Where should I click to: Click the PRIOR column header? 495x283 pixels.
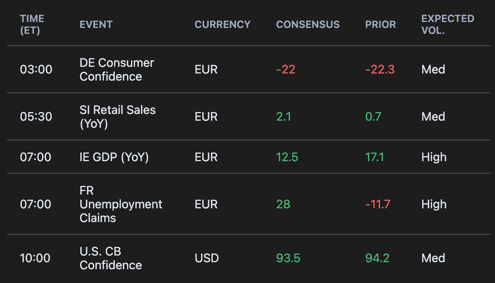(380, 24)
